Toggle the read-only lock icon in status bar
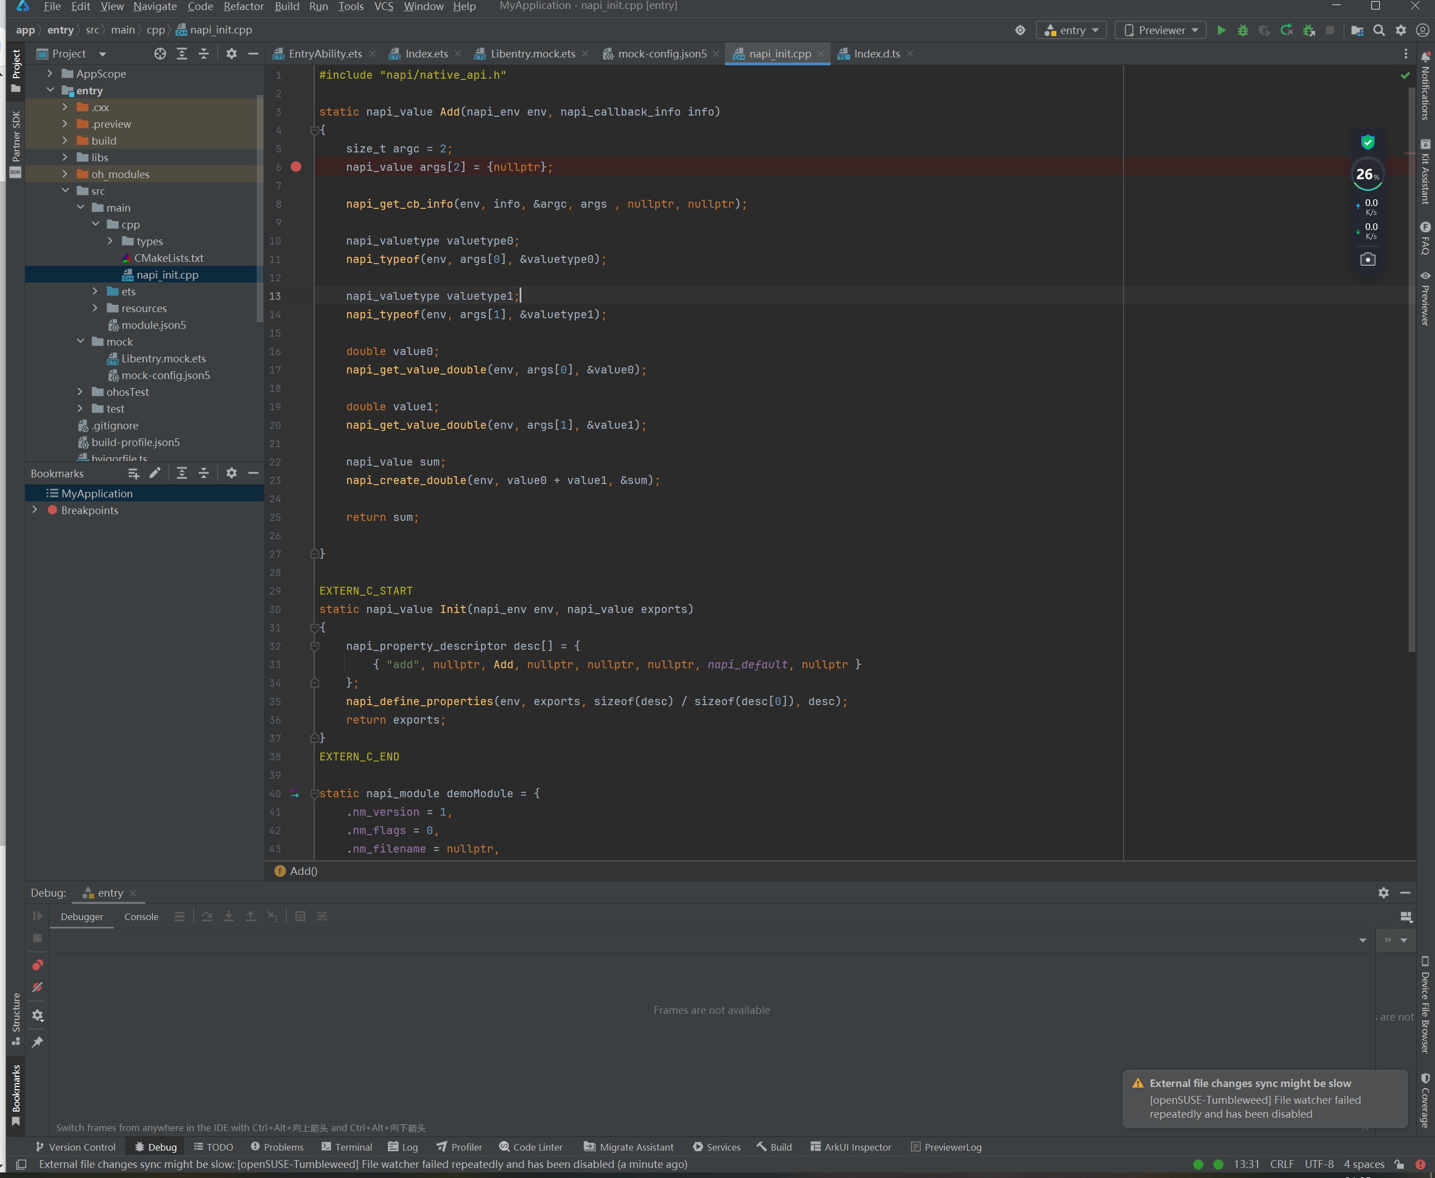The image size is (1435, 1178). (x=1399, y=1165)
